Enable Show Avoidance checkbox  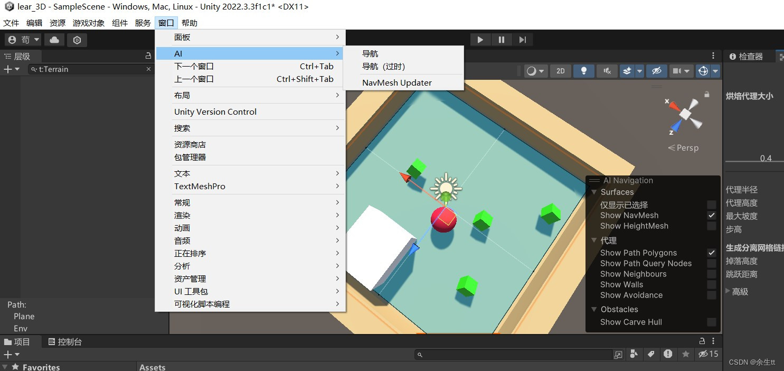point(712,295)
